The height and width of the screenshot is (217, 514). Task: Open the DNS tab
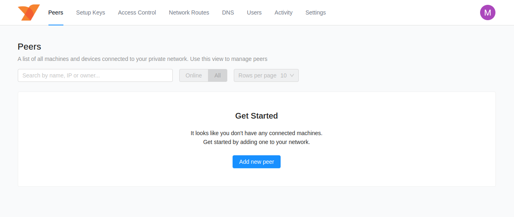(x=228, y=13)
